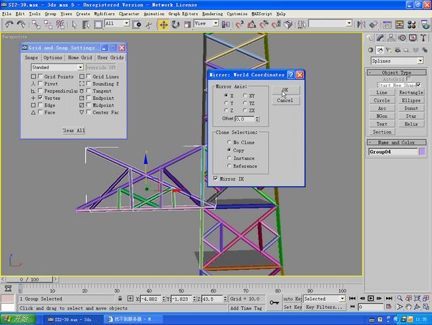The height and width of the screenshot is (325, 432).
Task: Open the Hierarchy command panel tab
Action: 391,38
